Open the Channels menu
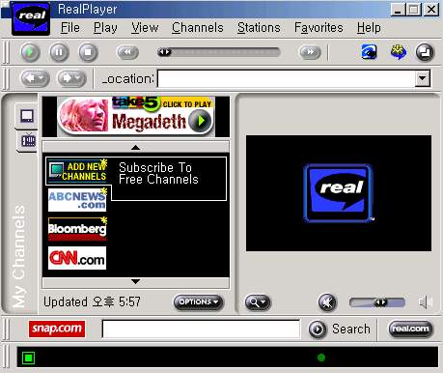Image resolution: width=443 pixels, height=373 pixels. point(198,28)
